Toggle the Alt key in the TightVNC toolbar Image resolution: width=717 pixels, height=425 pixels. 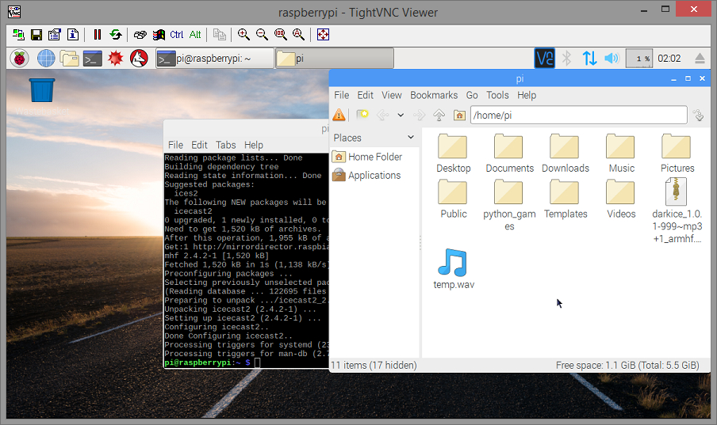point(195,35)
